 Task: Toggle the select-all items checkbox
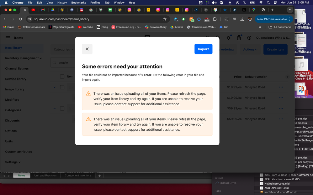[x=62, y=77]
